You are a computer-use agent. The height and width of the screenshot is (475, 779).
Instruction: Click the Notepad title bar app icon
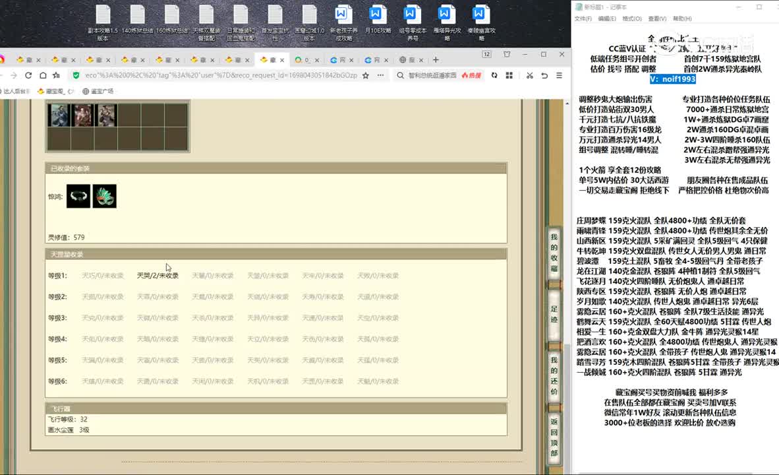tap(579, 7)
